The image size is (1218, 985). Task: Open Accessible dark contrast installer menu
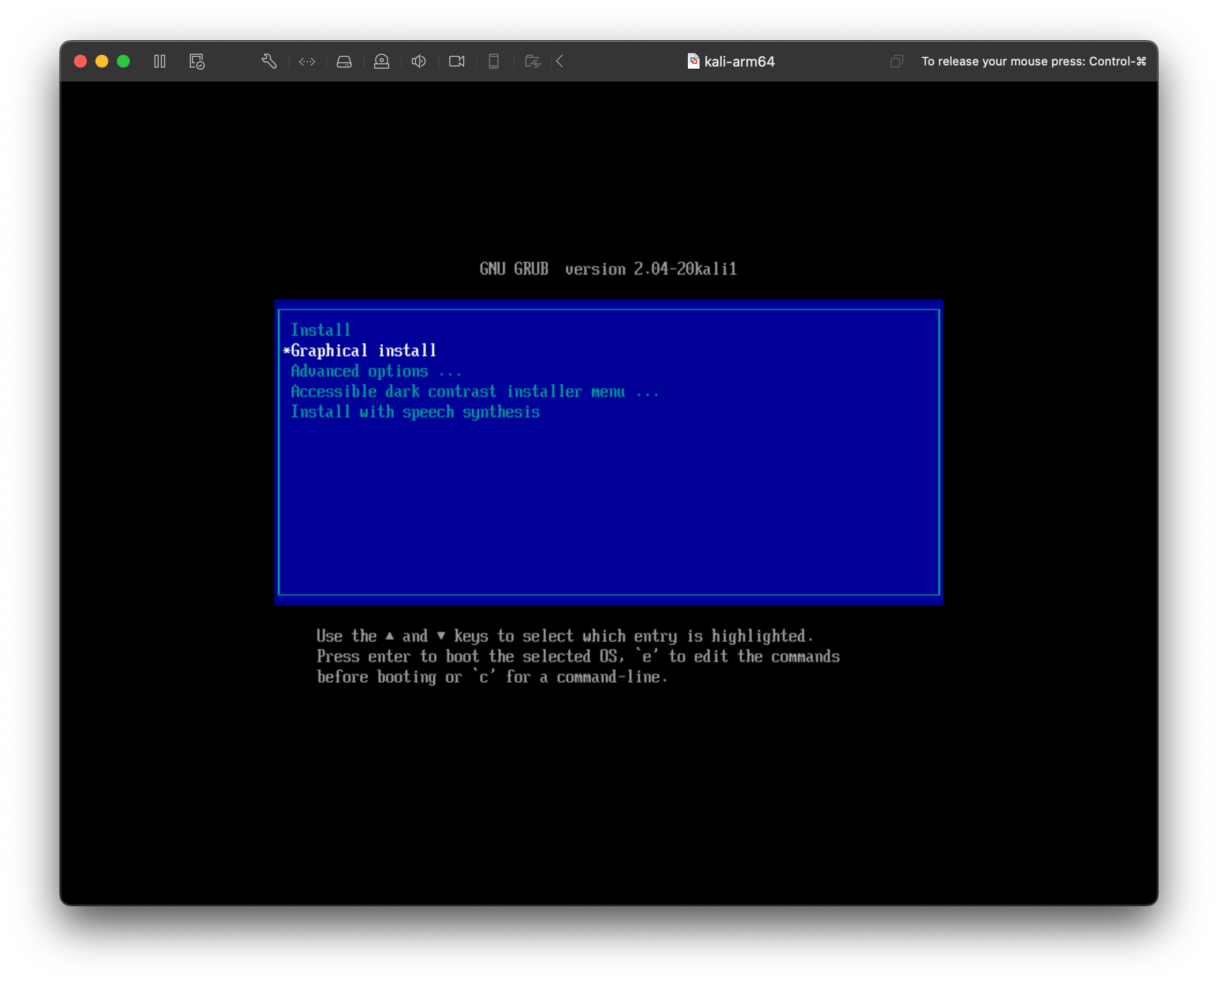pos(474,392)
